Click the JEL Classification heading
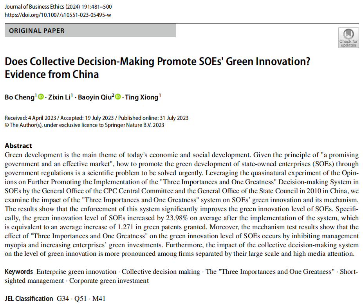 click(x=29, y=299)
